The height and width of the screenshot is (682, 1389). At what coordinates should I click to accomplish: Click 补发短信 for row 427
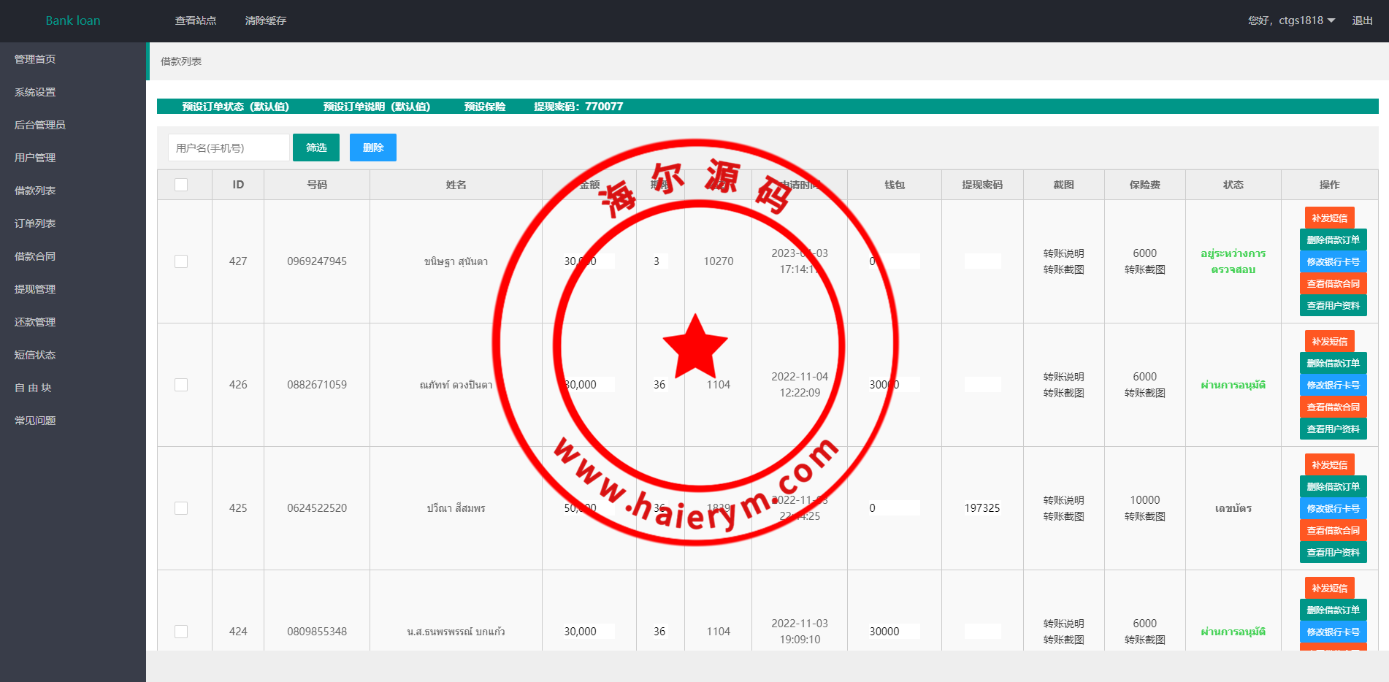(x=1329, y=218)
